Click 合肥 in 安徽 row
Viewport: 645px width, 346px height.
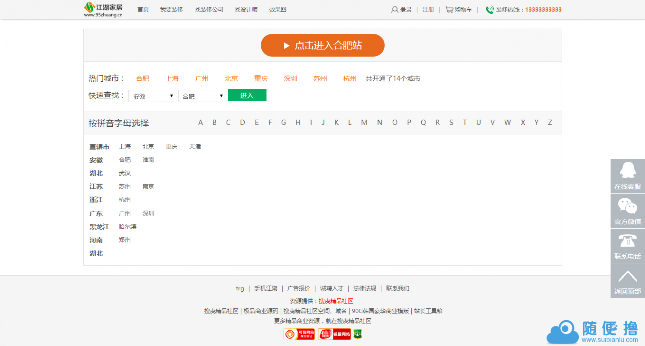(x=124, y=160)
